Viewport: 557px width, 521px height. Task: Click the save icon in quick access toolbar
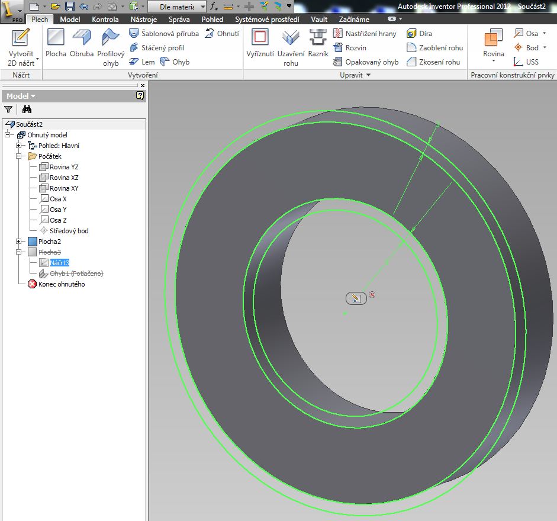pyautogui.click(x=69, y=7)
